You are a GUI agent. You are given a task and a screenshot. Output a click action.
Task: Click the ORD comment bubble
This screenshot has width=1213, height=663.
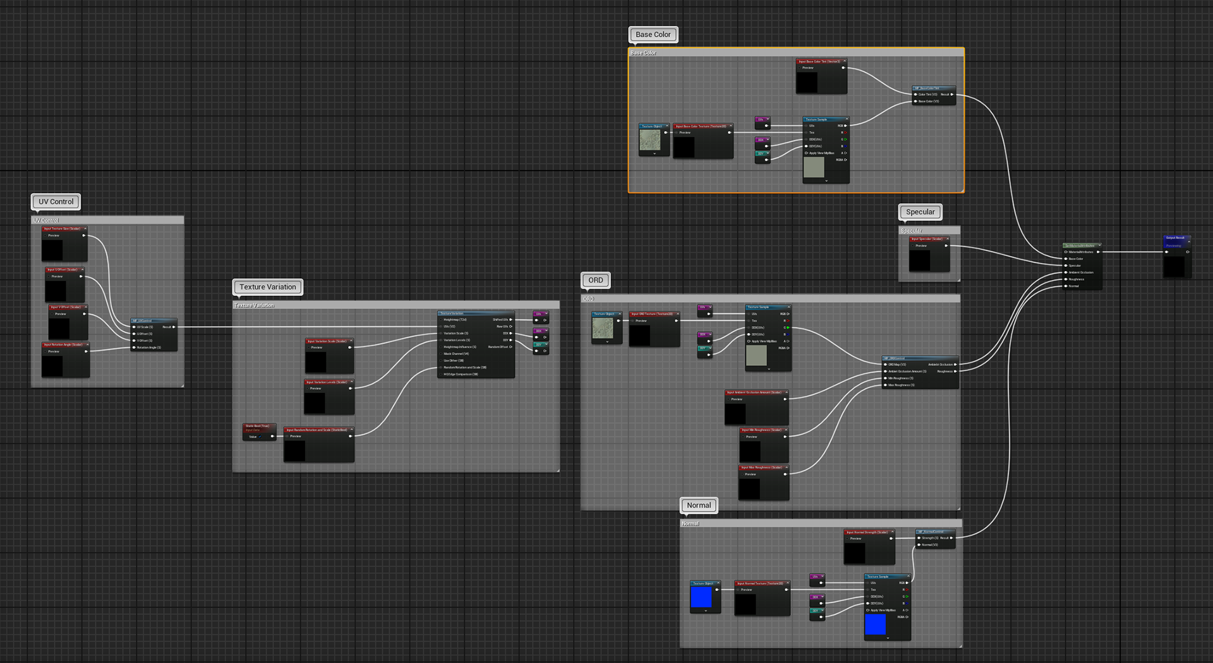[596, 280]
